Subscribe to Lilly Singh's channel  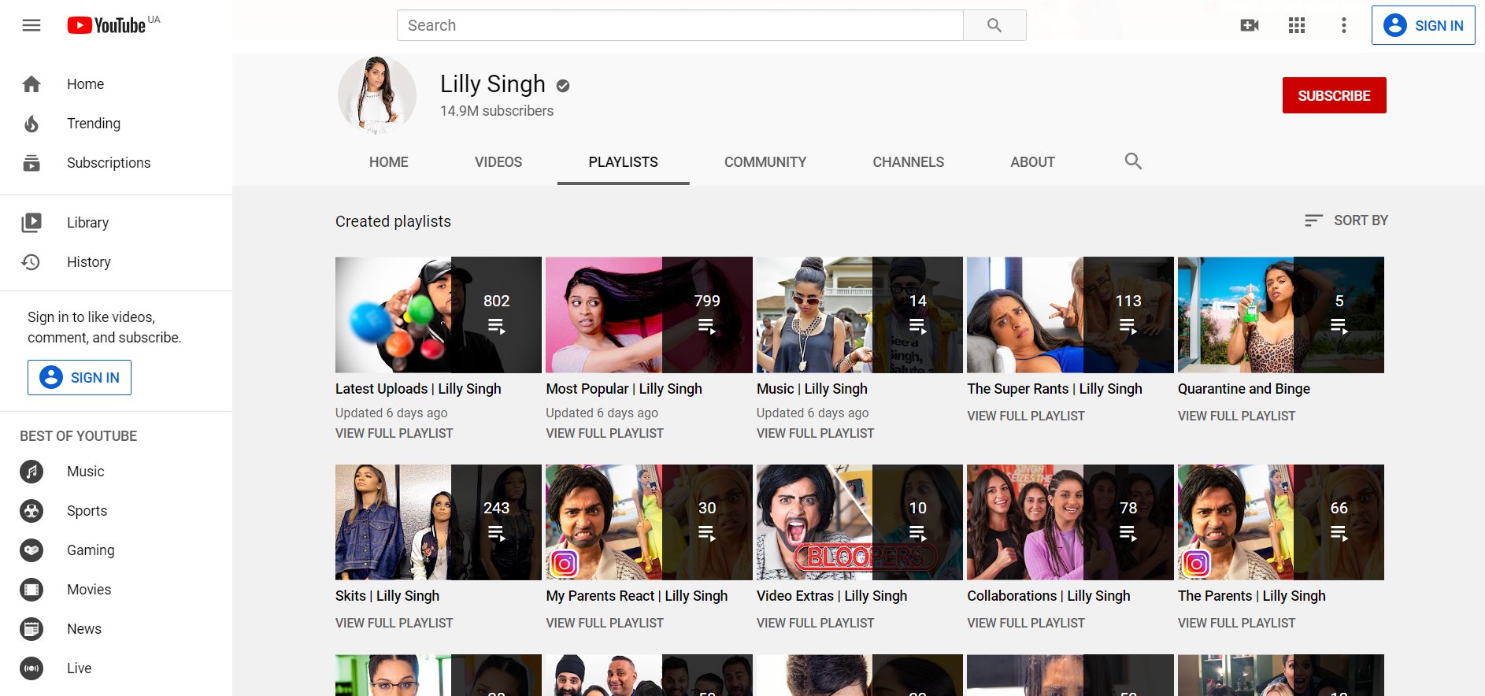click(1335, 95)
